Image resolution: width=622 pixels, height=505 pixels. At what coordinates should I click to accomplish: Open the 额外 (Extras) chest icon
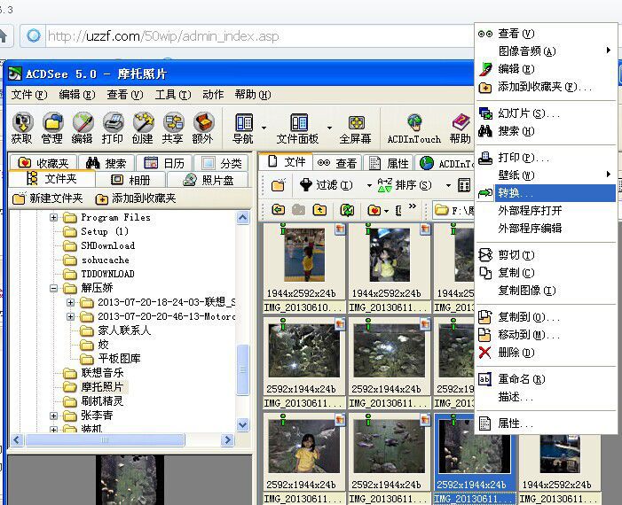[203, 128]
